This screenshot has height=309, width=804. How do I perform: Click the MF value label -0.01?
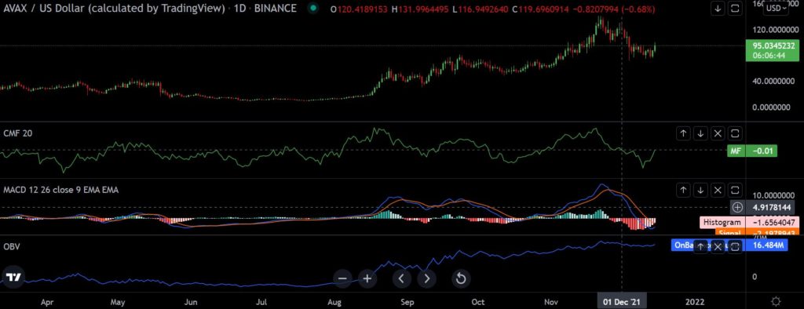(752, 151)
